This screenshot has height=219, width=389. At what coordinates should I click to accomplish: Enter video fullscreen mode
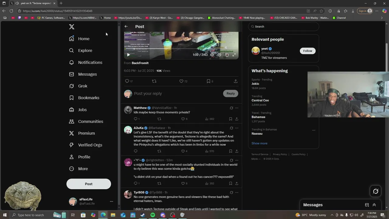click(234, 55)
